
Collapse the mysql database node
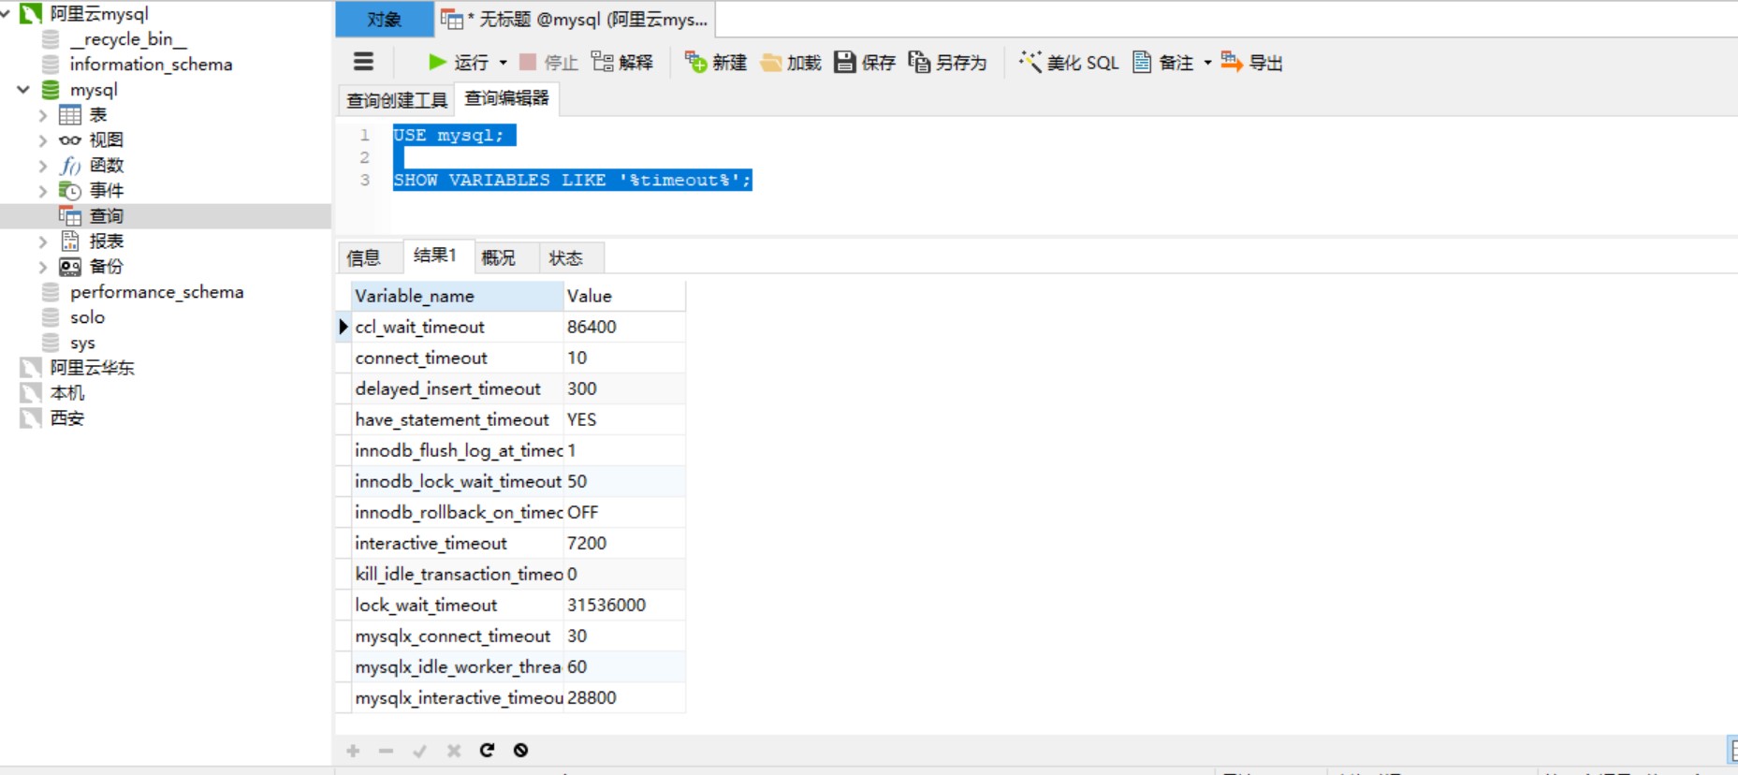click(x=23, y=90)
